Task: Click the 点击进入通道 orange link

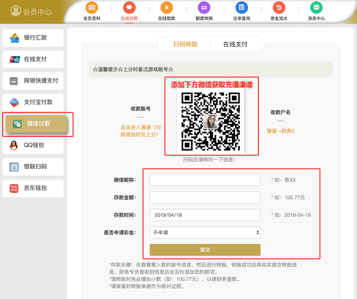Action: point(140,131)
